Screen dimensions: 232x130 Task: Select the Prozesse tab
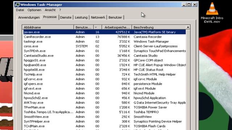(50, 17)
